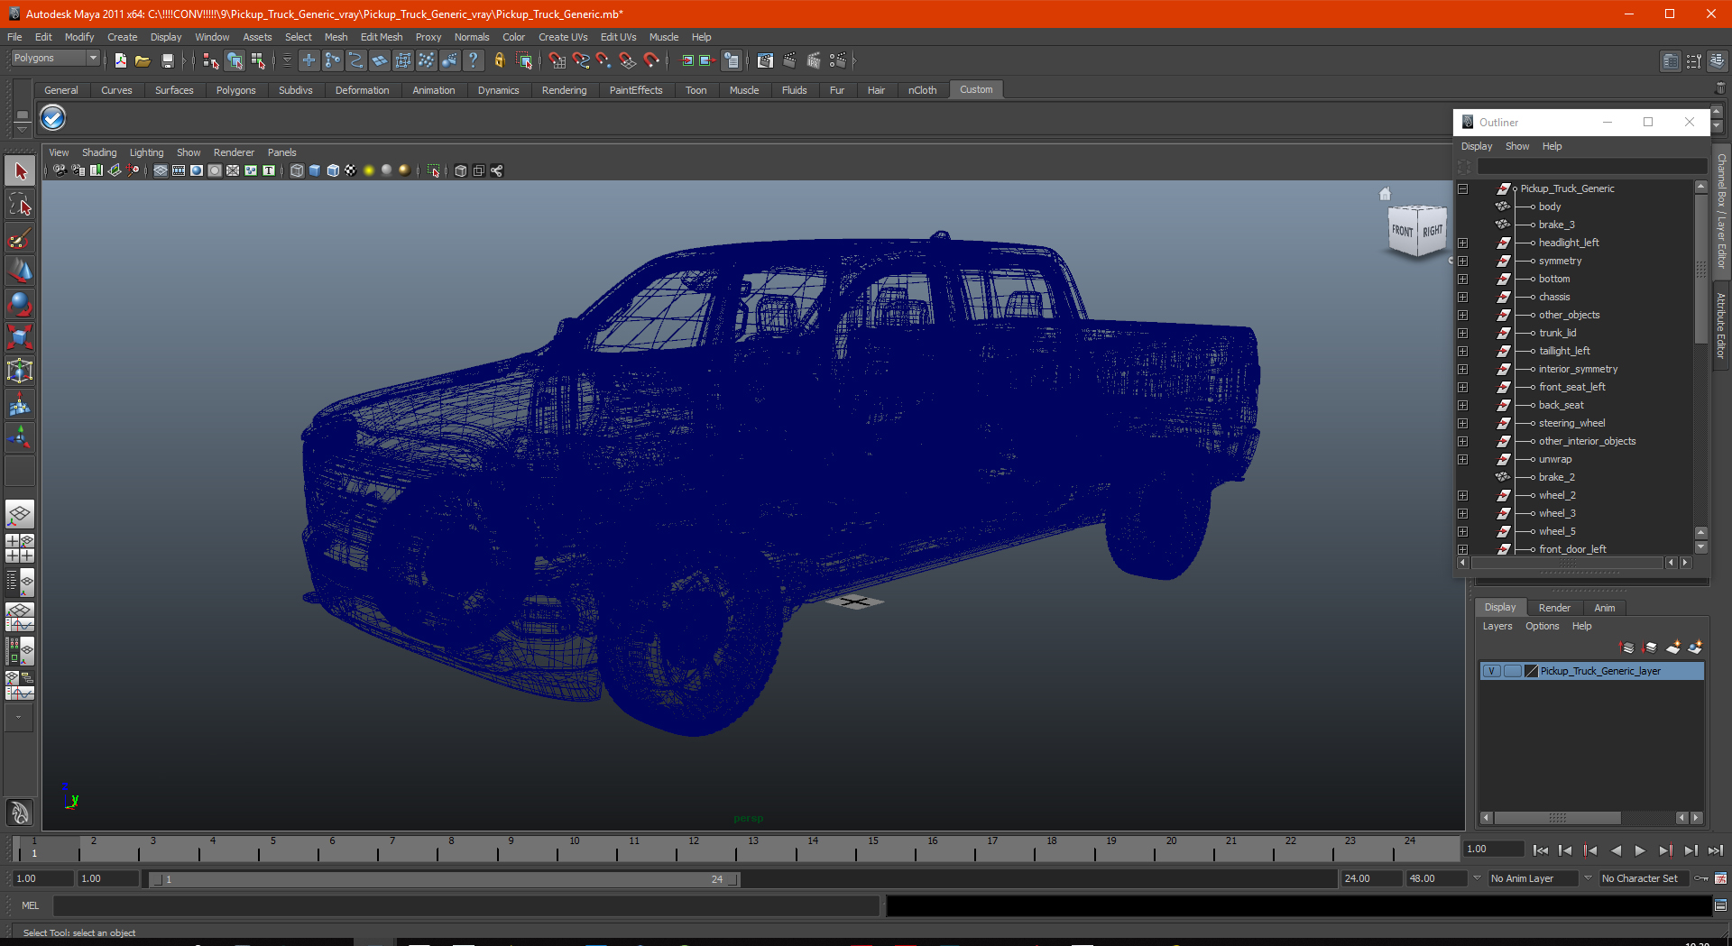Click the home icon above view cube

point(1386,194)
